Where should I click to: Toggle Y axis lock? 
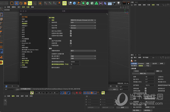coord(50,3)
